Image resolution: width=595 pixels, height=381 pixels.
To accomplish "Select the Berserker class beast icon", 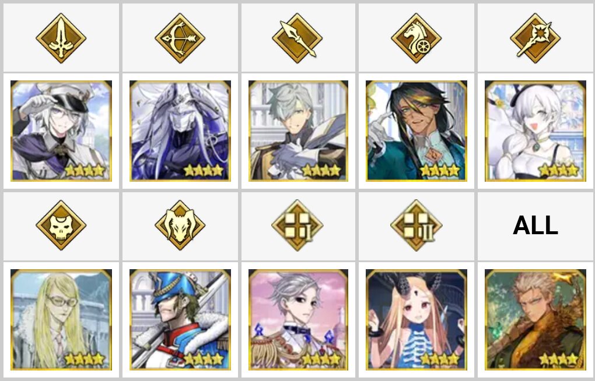I will (x=180, y=225).
